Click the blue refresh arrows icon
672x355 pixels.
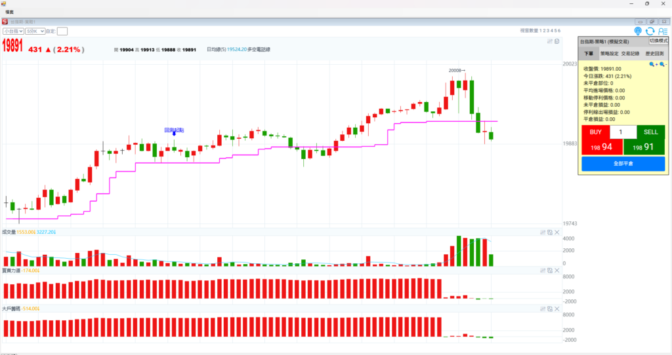(650, 31)
